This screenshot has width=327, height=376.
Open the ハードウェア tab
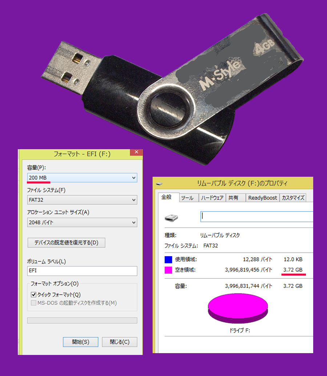pos(212,198)
